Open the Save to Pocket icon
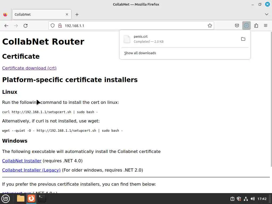This screenshot has width=272, height=204. (237, 26)
